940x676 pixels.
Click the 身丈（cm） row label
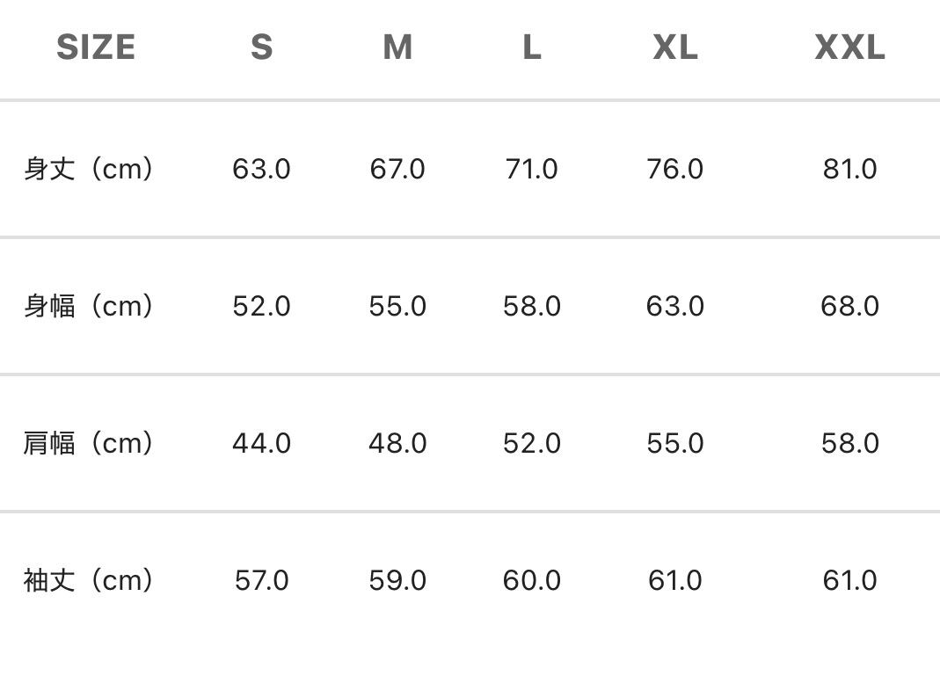point(89,169)
